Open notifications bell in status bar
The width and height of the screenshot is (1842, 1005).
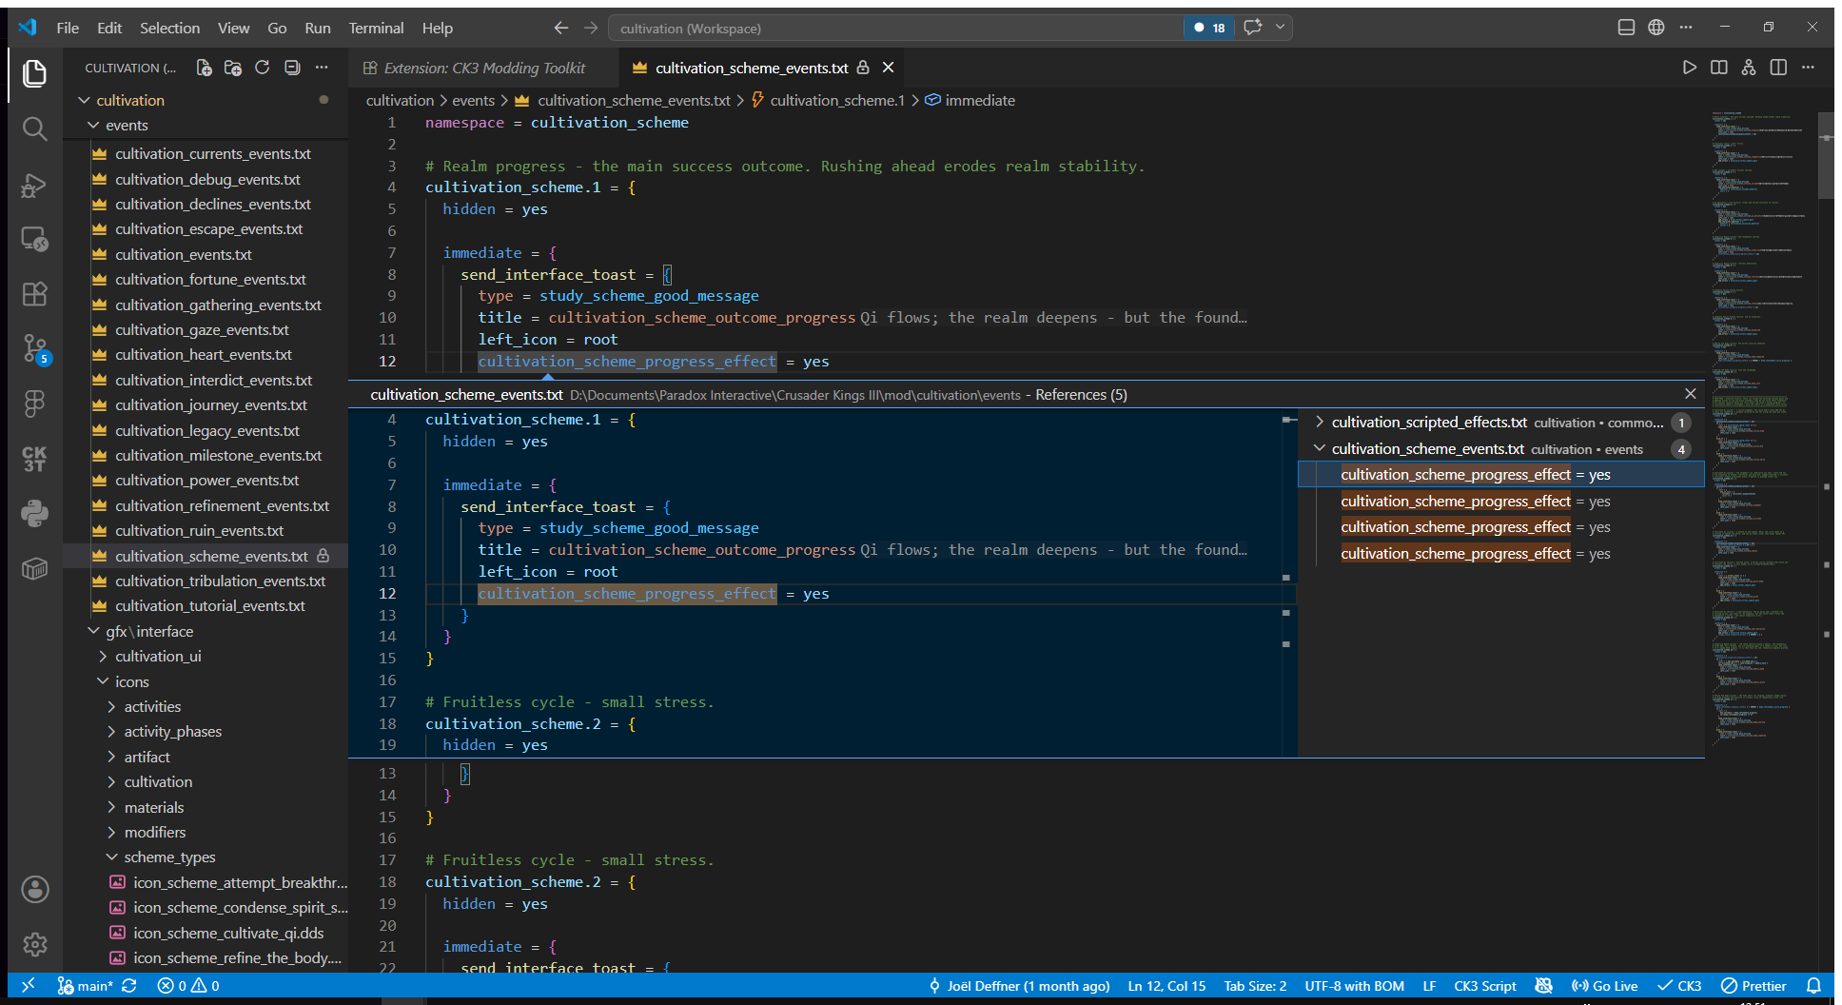(x=1814, y=986)
